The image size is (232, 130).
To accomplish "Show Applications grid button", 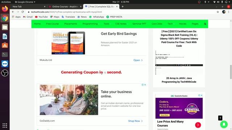I will click(x=5, y=125).
